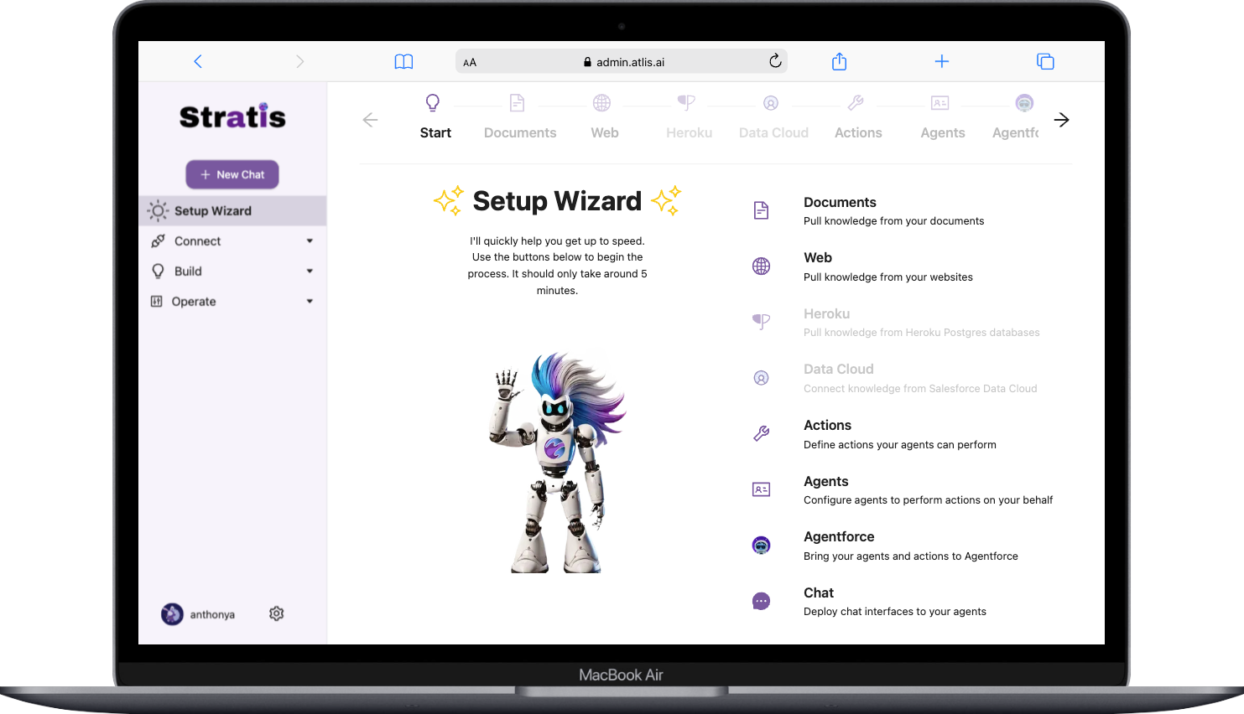
Task: Open the Heroku Postgres option
Action: coord(921,323)
